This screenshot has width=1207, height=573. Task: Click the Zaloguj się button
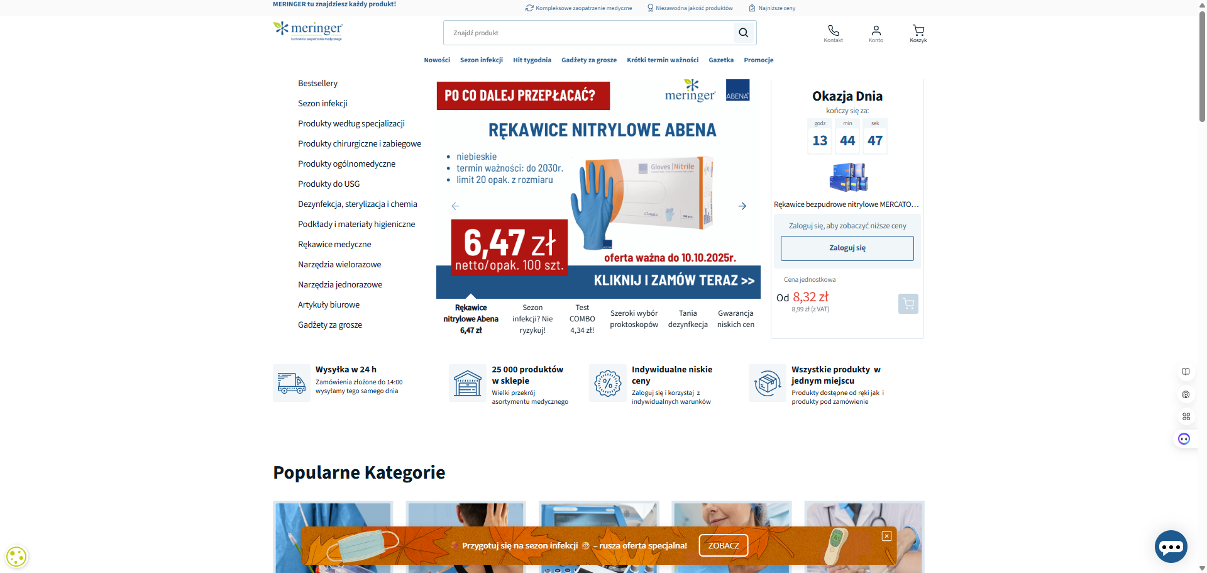(847, 248)
